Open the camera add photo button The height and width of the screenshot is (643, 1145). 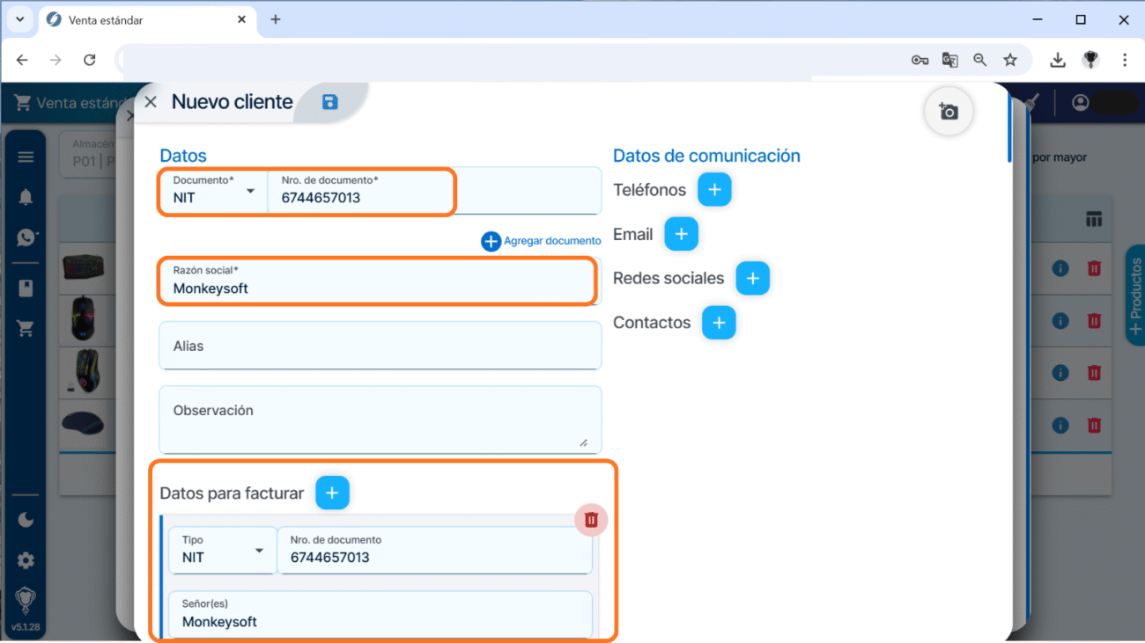pos(949,112)
